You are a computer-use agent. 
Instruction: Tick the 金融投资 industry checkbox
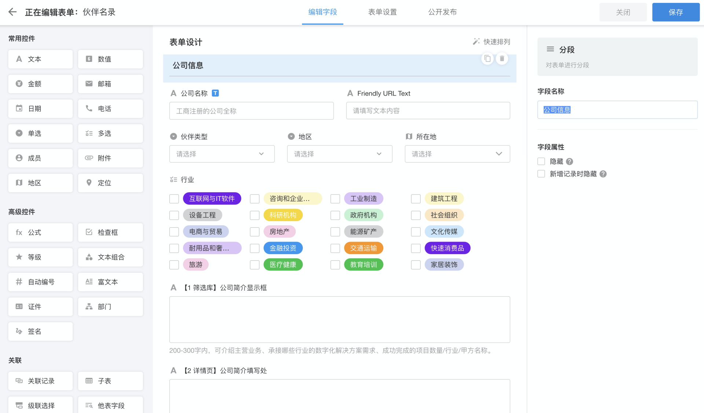pos(254,248)
